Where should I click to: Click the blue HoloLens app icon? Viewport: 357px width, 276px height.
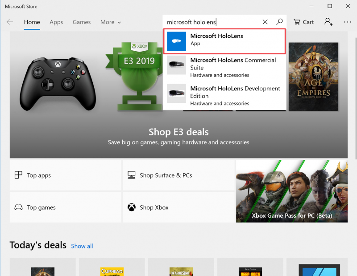[x=176, y=41]
